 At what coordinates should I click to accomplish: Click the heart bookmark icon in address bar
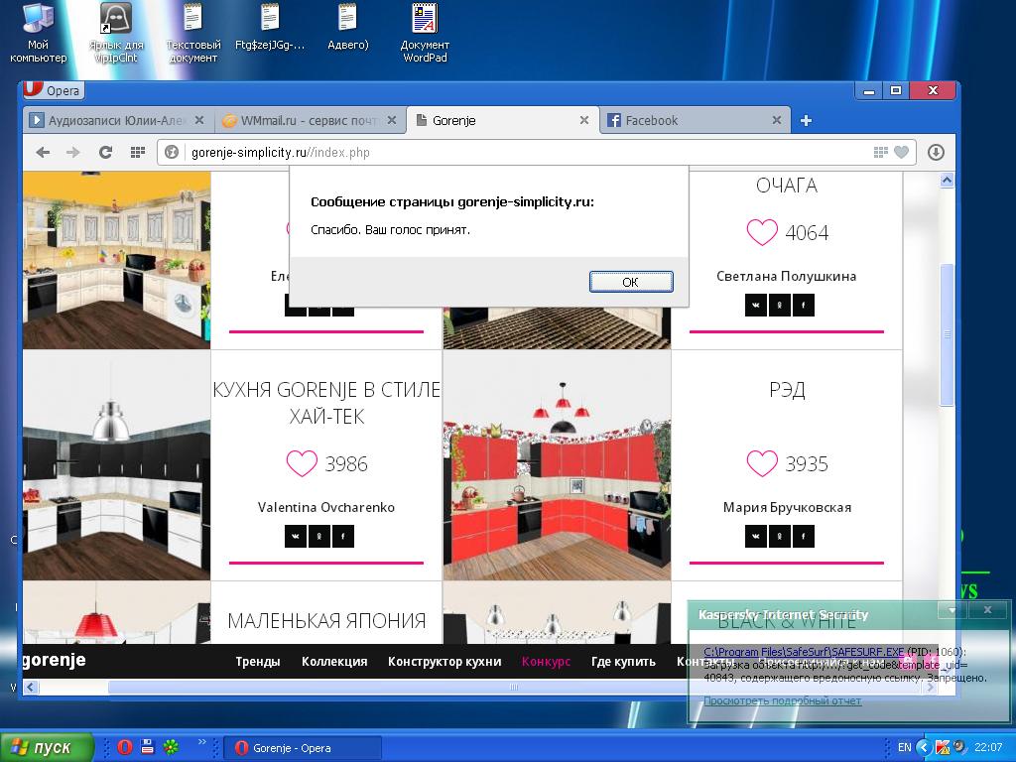(x=901, y=152)
